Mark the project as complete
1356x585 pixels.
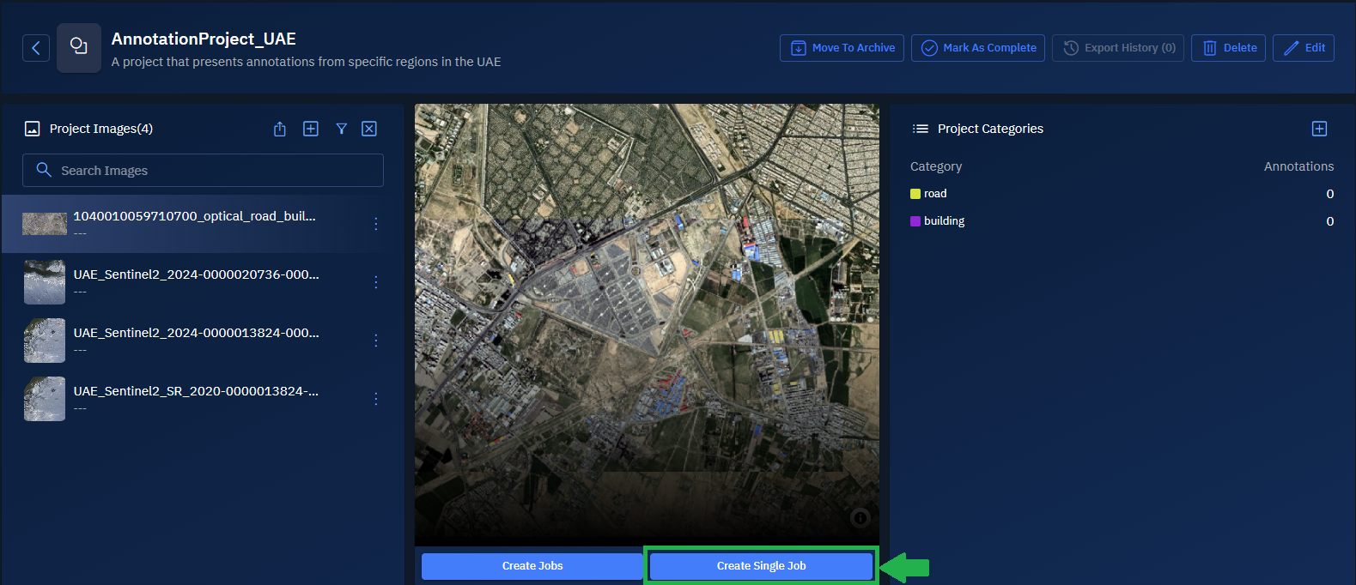click(978, 48)
